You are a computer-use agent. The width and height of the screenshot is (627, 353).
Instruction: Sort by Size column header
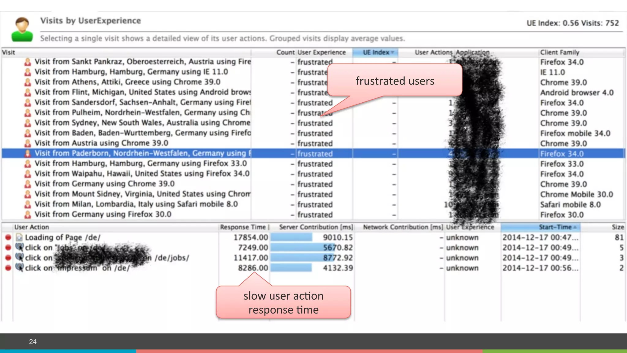(603, 227)
